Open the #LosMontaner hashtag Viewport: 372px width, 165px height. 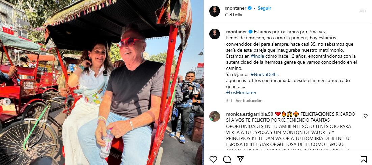pyautogui.click(x=241, y=93)
